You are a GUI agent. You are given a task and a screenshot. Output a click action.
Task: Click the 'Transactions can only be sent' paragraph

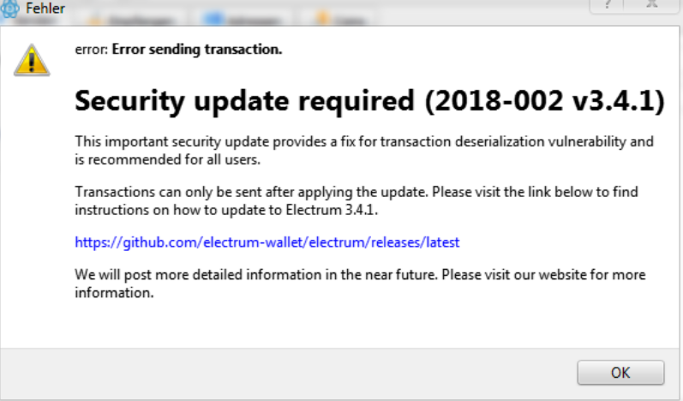[356, 200]
